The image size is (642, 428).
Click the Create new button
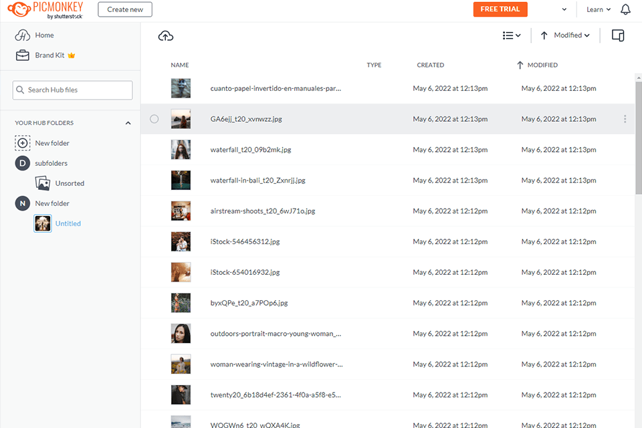[x=125, y=9]
